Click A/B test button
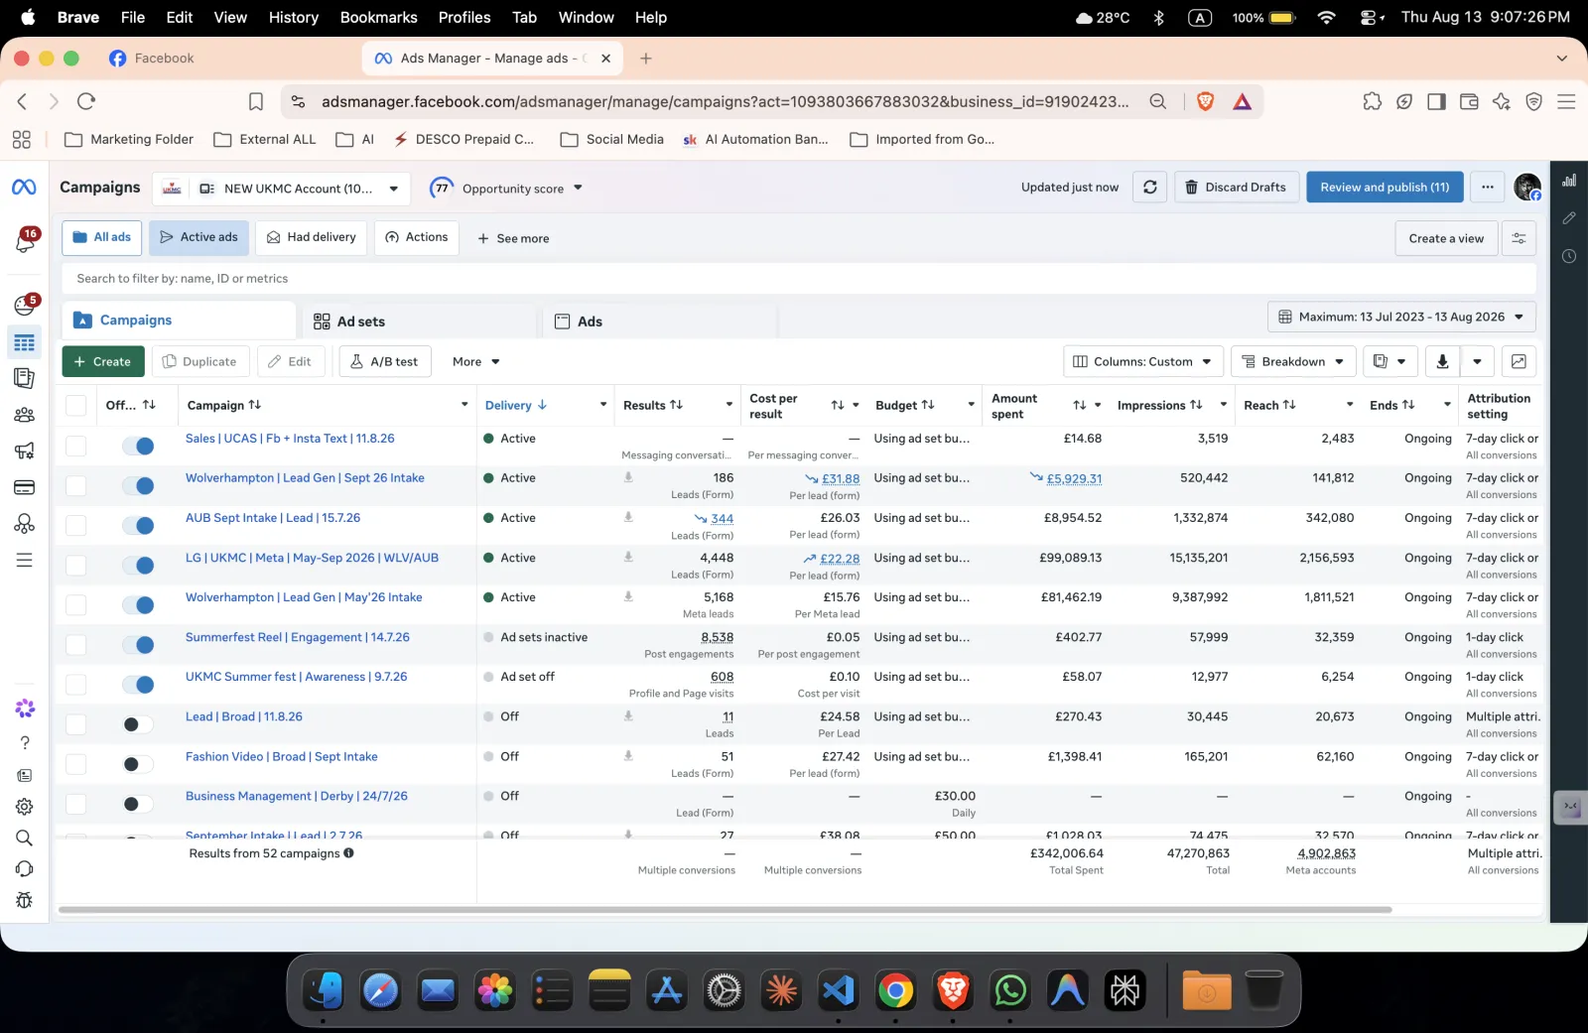 point(385,361)
